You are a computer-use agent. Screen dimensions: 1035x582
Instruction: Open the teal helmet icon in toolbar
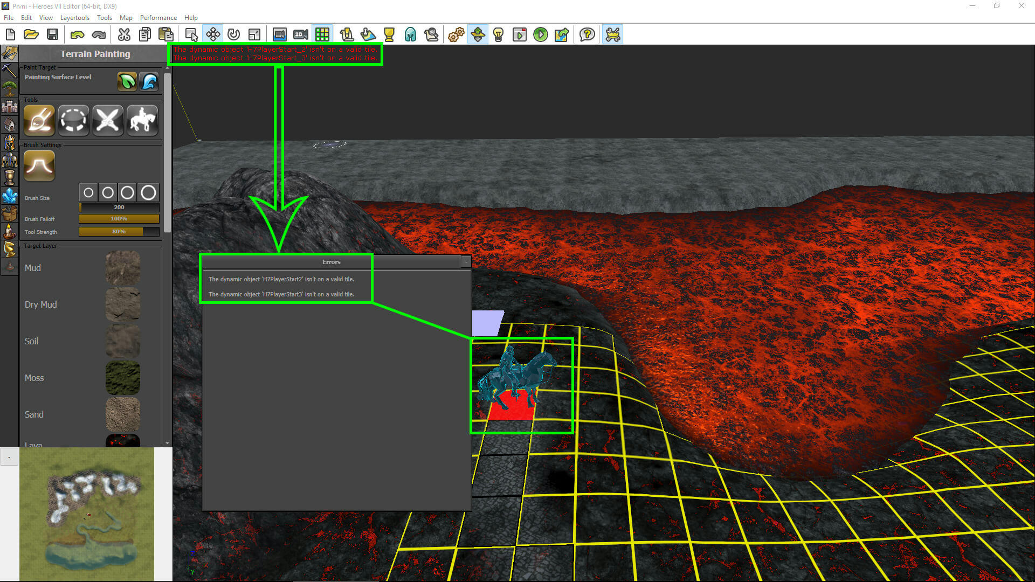(410, 35)
